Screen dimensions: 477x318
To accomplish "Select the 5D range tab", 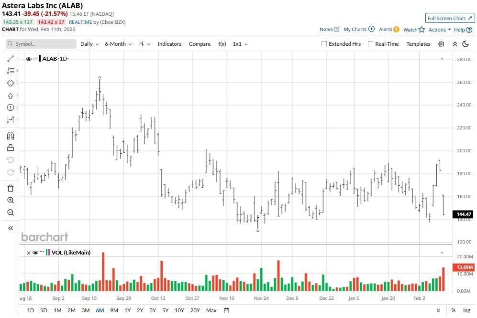I will pyautogui.click(x=44, y=310).
